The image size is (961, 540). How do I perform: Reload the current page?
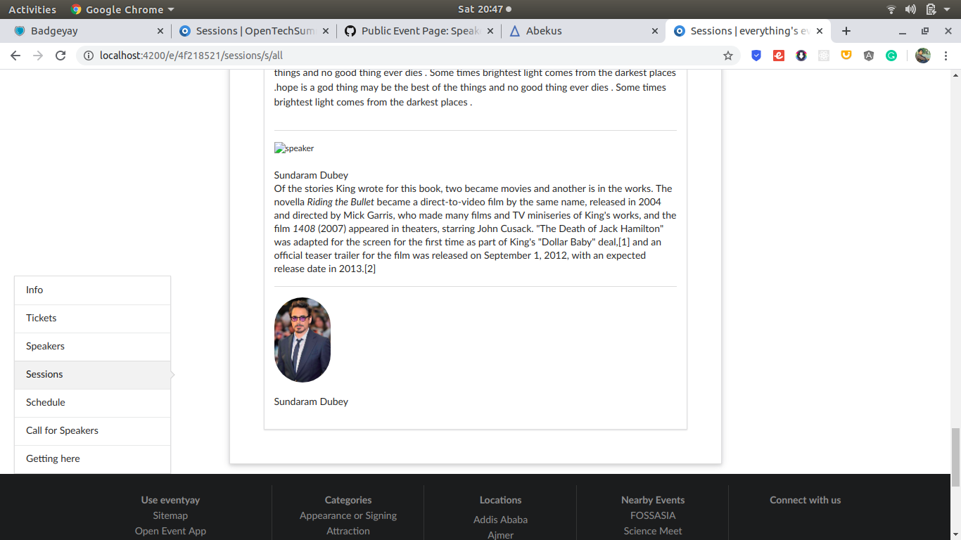[x=61, y=56]
